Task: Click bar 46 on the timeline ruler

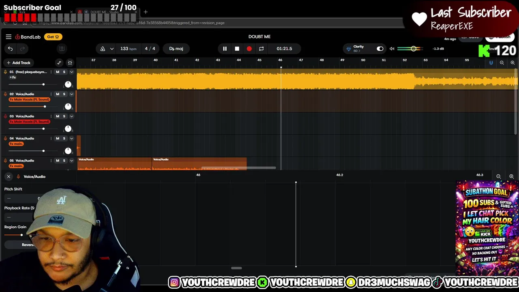Action: coord(280,60)
